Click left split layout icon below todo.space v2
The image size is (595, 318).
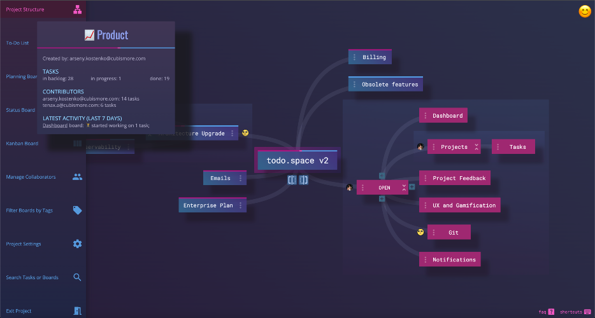point(292,179)
